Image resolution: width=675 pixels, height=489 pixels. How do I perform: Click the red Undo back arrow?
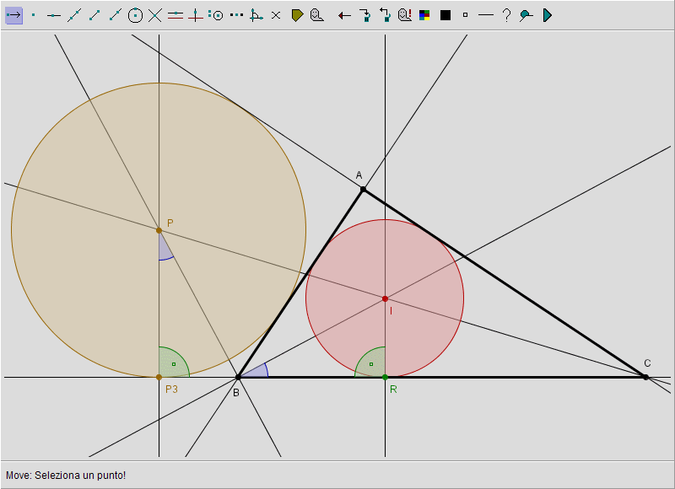[344, 15]
